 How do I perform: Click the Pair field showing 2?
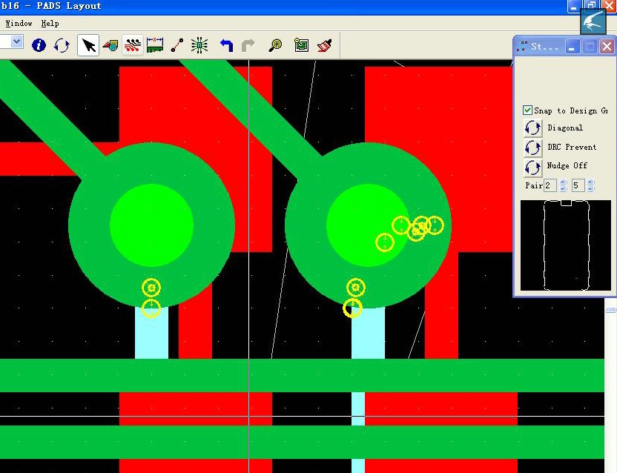550,185
